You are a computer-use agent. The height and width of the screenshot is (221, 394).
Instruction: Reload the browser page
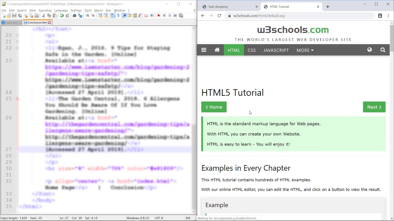219,16
